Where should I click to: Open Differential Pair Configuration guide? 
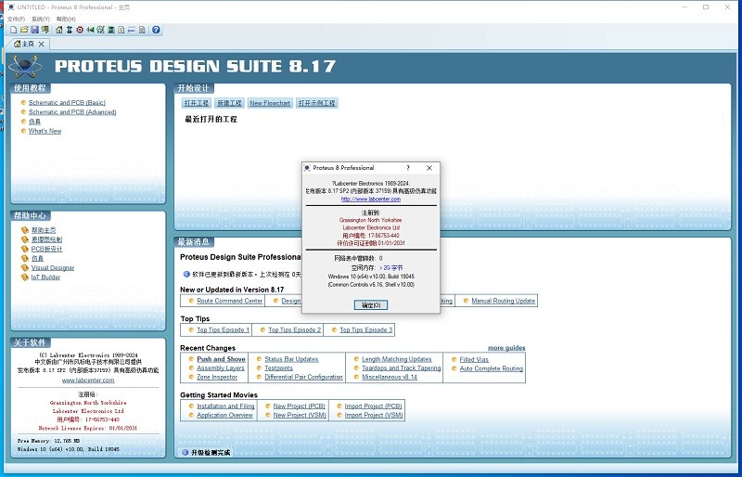(303, 377)
